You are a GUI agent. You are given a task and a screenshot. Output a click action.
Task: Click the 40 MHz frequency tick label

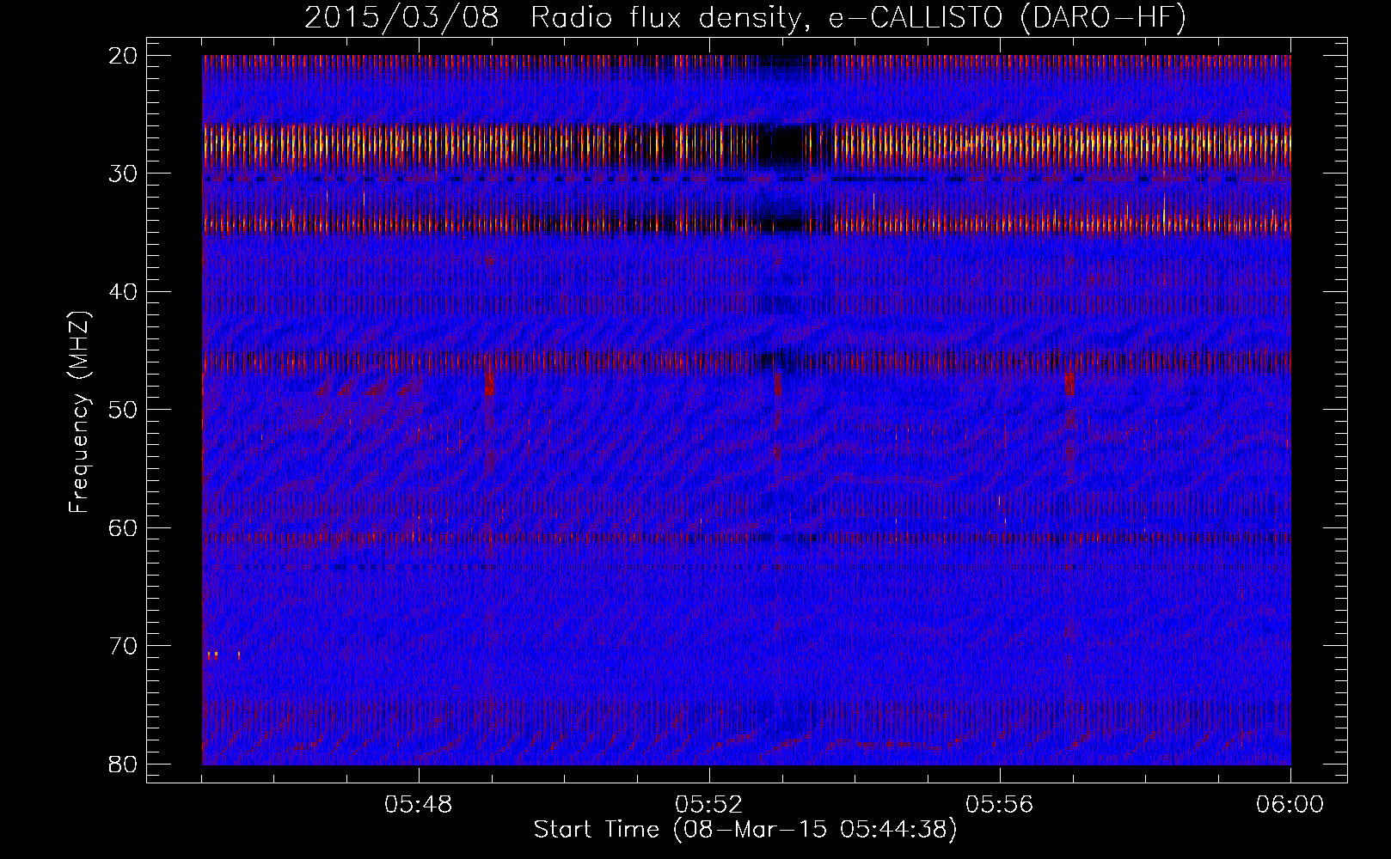(x=123, y=292)
